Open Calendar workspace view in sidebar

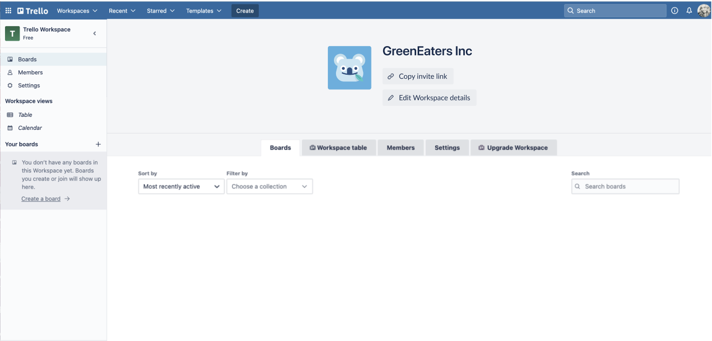(x=30, y=128)
